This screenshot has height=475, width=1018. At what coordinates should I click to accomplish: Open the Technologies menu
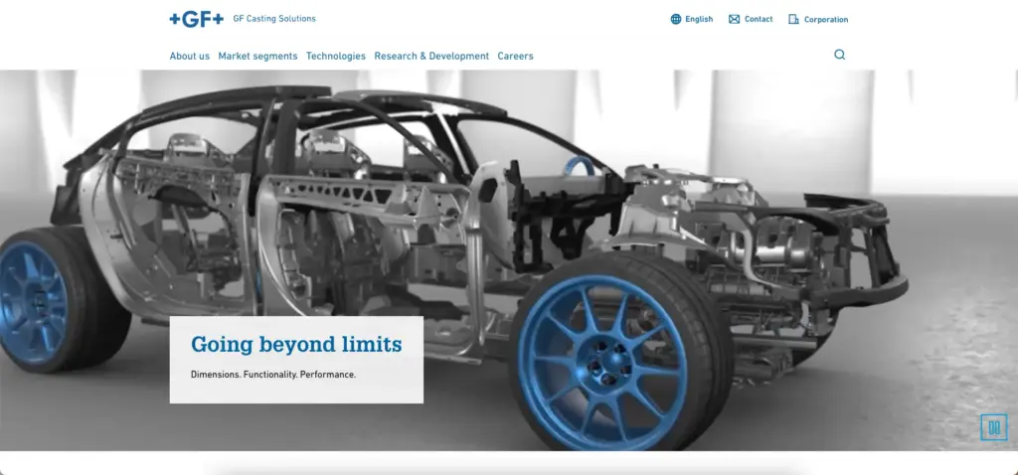(336, 56)
